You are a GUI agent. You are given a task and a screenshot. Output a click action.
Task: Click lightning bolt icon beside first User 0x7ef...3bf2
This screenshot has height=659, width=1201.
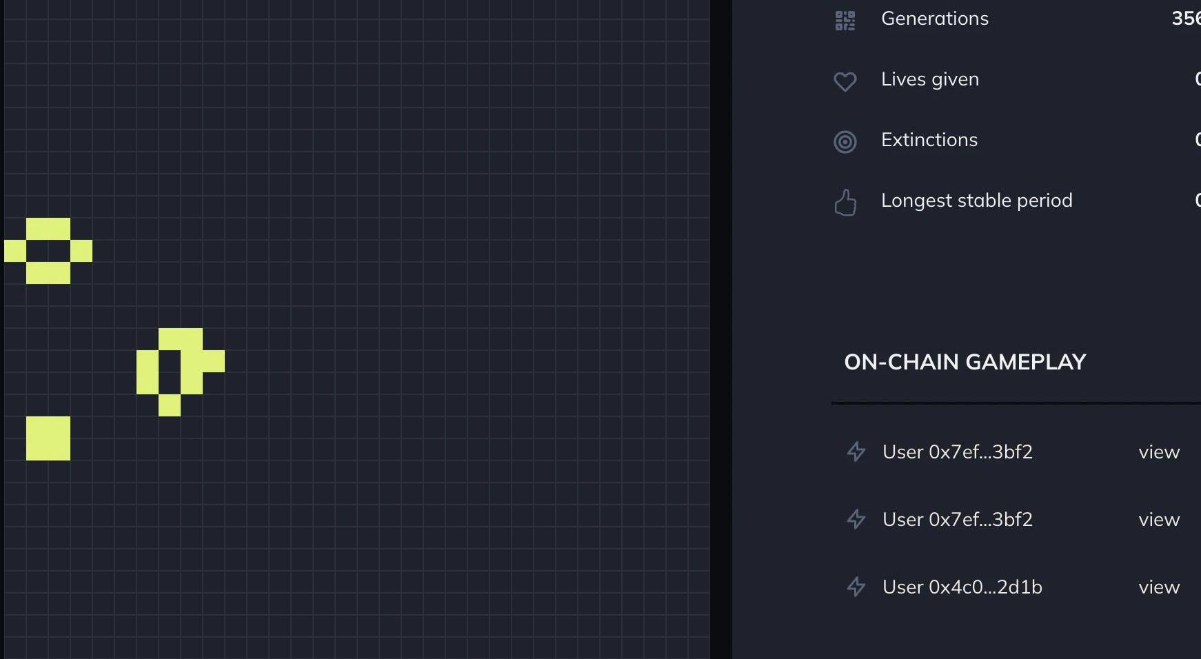click(x=856, y=452)
